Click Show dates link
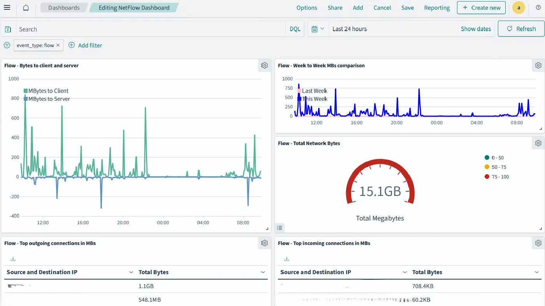Screen dimensions: 545x306 476,29
